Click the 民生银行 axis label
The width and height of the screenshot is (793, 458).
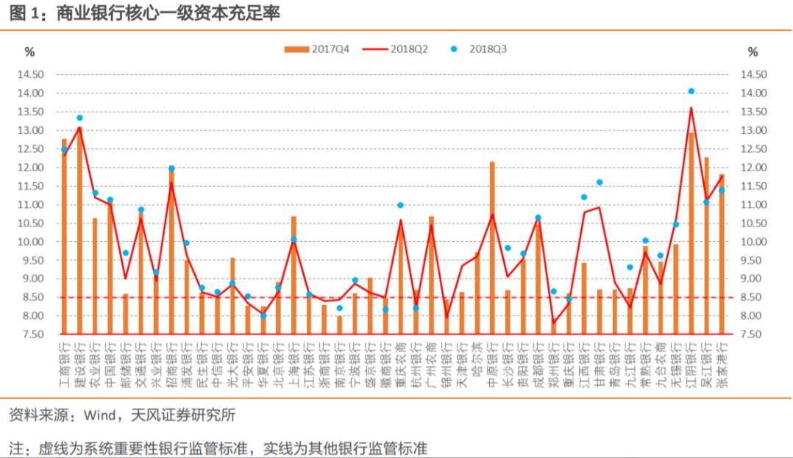202,365
